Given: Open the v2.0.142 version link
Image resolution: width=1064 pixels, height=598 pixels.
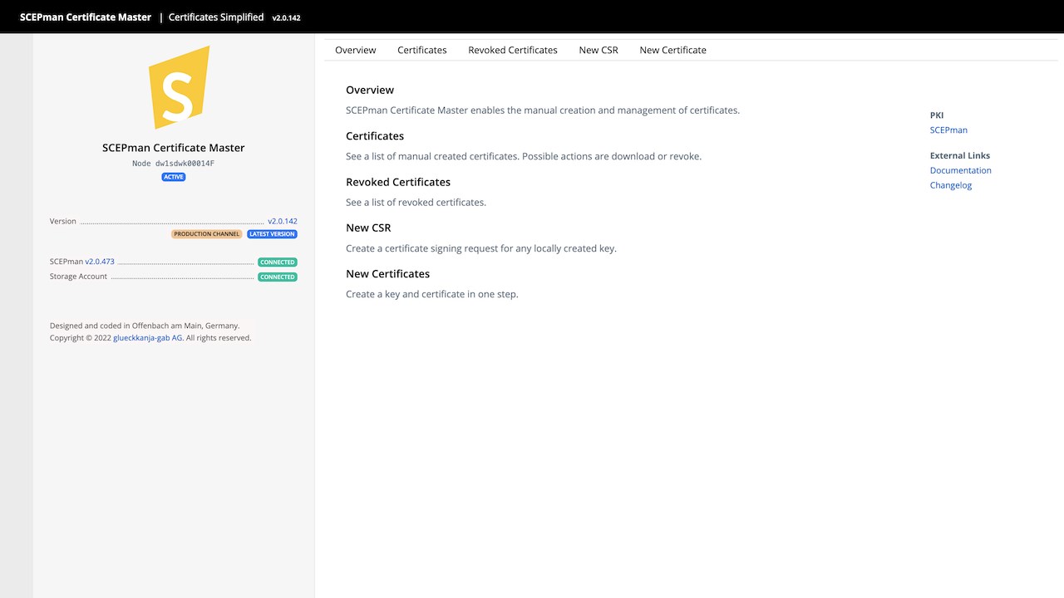Looking at the screenshot, I should click(x=283, y=222).
